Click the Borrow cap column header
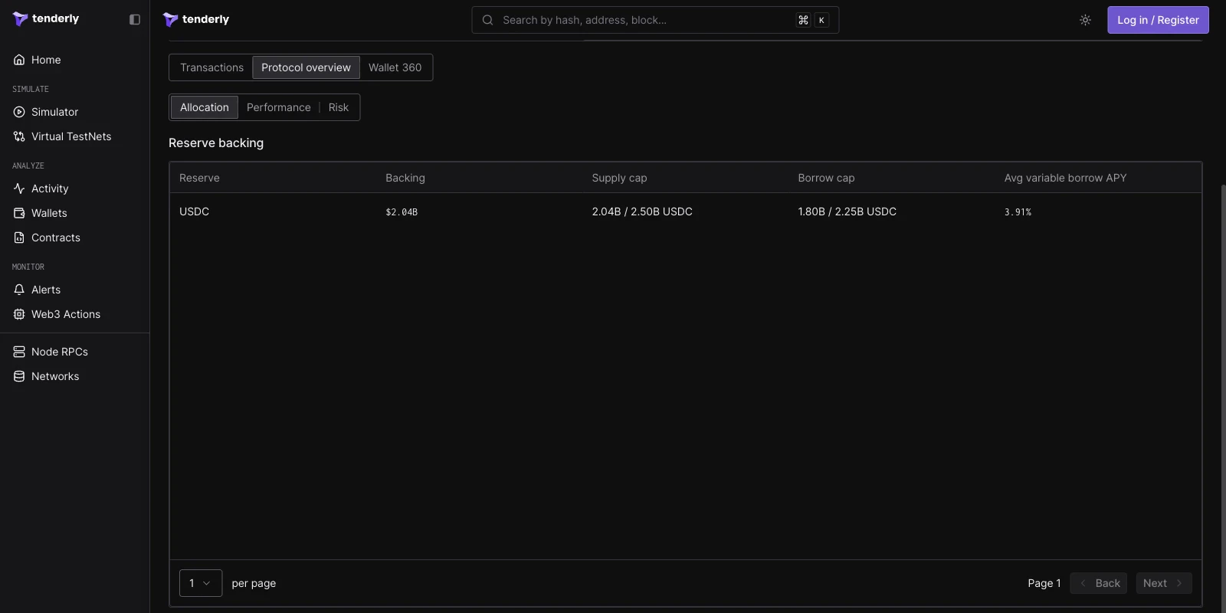This screenshot has height=613, width=1226. pyautogui.click(x=826, y=178)
